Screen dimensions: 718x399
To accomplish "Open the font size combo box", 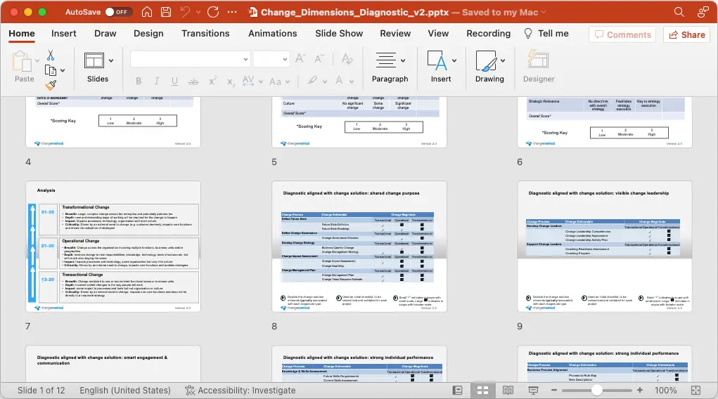I will tap(271, 59).
